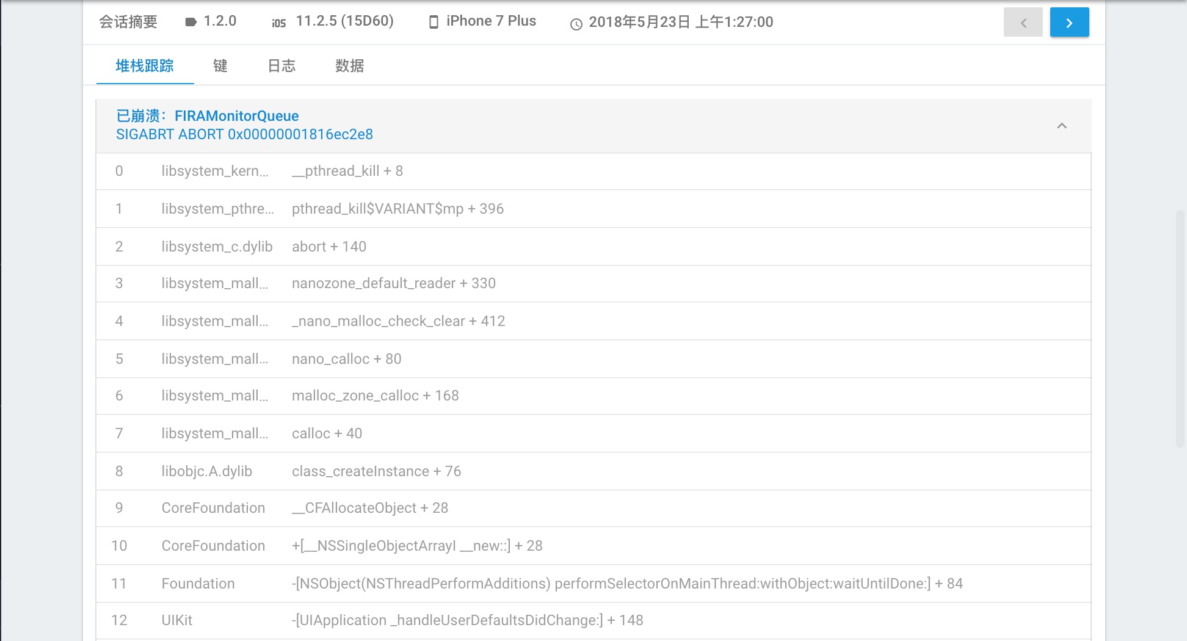Select frame class_createInstance + 76

click(593, 471)
